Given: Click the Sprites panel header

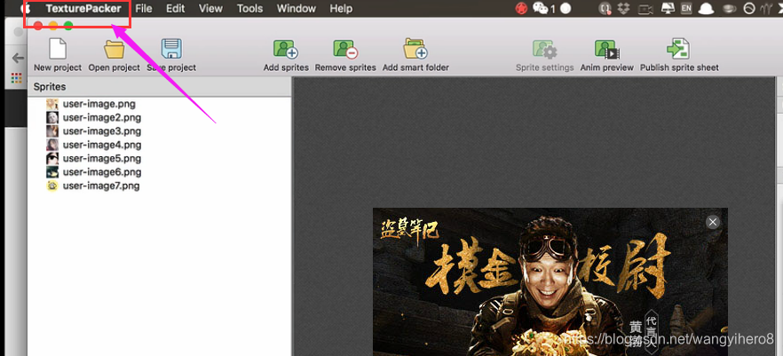Looking at the screenshot, I should (x=159, y=87).
